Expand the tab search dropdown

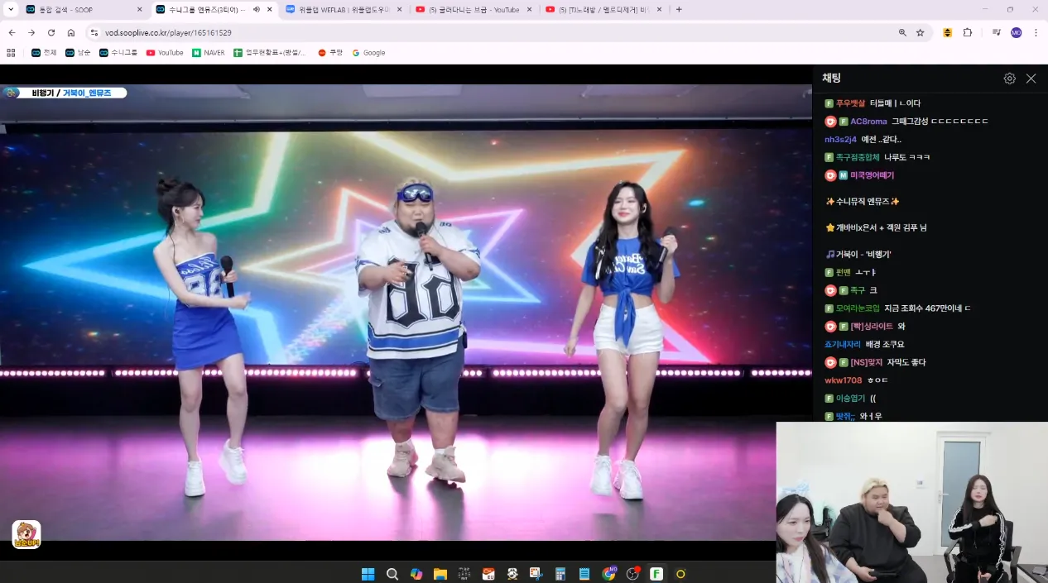11,10
